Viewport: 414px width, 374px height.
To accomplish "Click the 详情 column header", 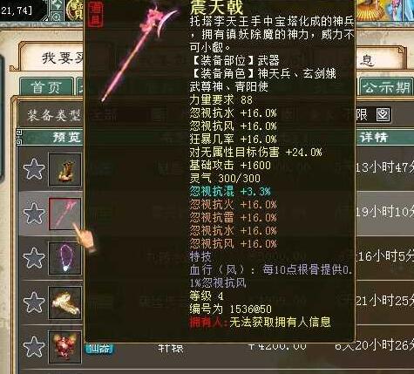I will click(374, 137).
